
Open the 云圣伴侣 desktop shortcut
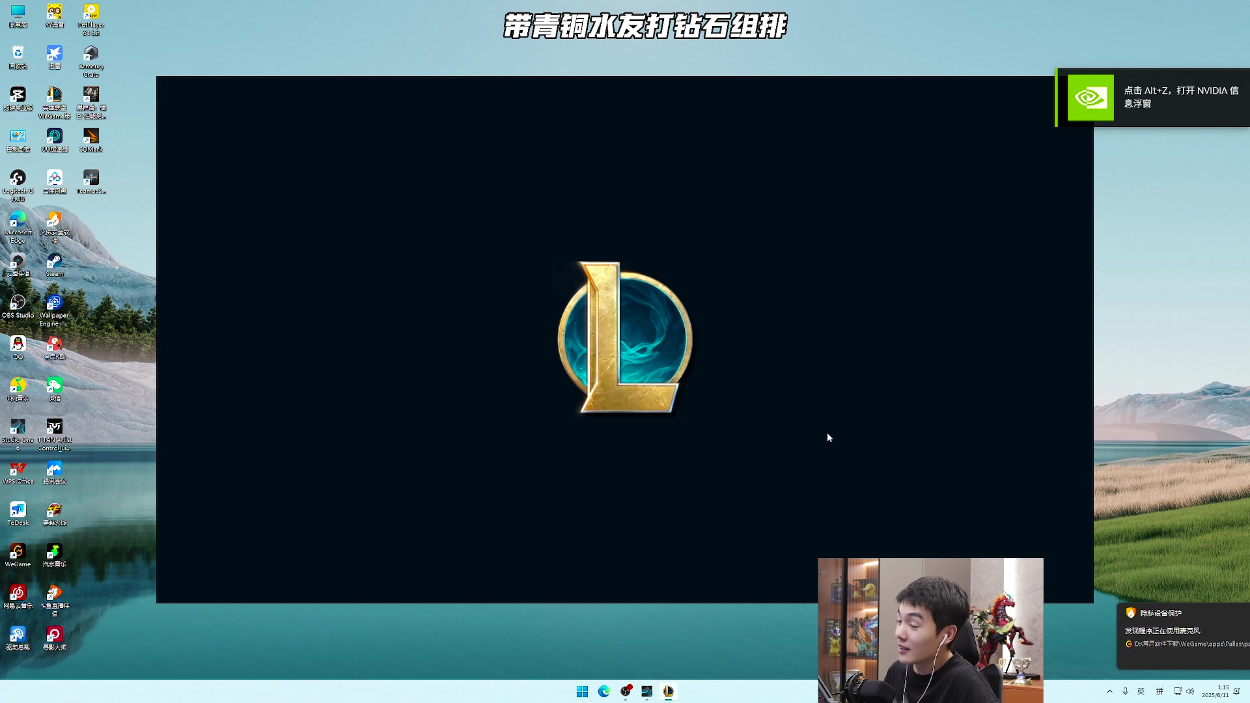tap(18, 265)
